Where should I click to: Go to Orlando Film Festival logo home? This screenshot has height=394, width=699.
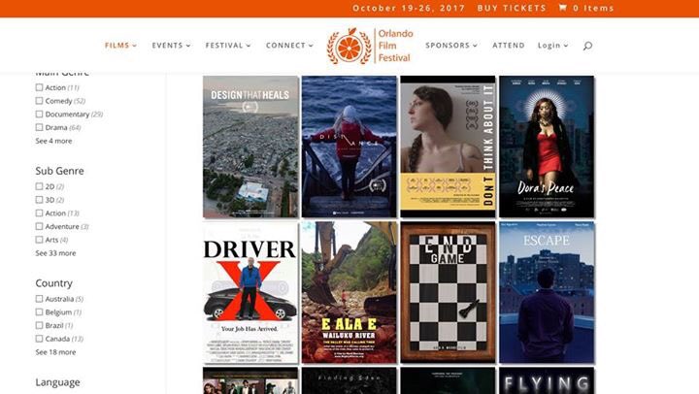[x=370, y=46]
